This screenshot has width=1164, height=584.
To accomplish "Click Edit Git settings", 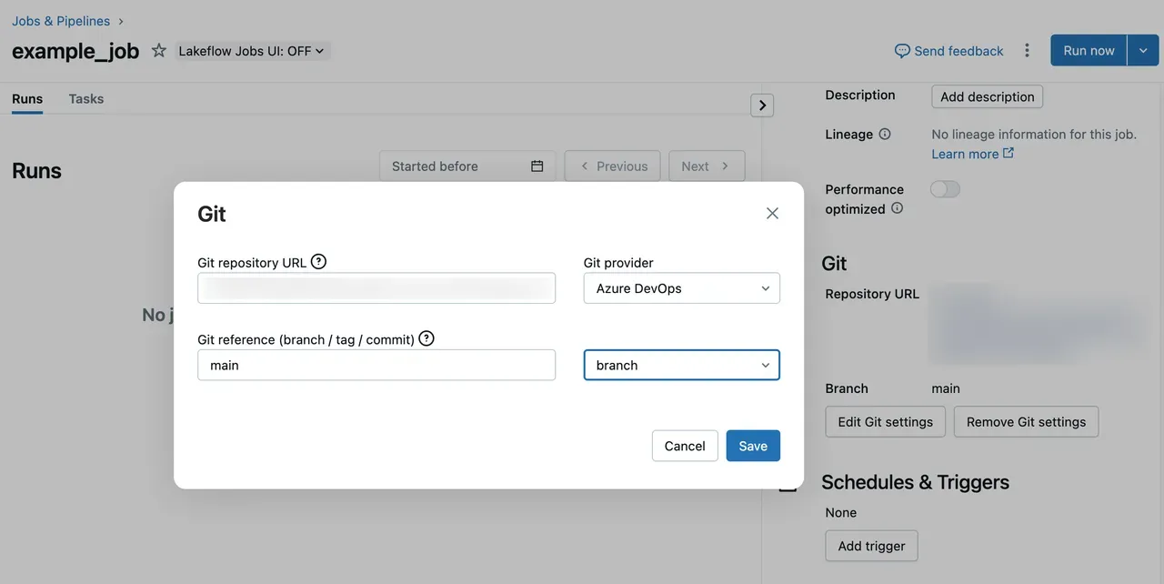I will coord(886,422).
